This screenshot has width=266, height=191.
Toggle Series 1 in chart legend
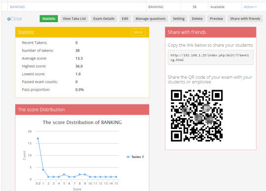[x=135, y=157]
